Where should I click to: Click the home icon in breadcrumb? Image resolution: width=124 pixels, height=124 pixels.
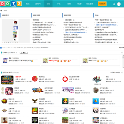click(x=1, y=11)
